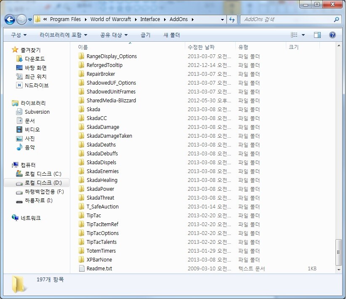This screenshot has width=346, height=299.
Task: Open the 라이브러리에 포함 dropdown
Action: point(64,35)
